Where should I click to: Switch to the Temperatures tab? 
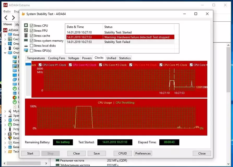point(36,58)
